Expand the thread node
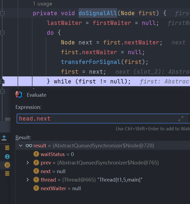 coord(28,180)
